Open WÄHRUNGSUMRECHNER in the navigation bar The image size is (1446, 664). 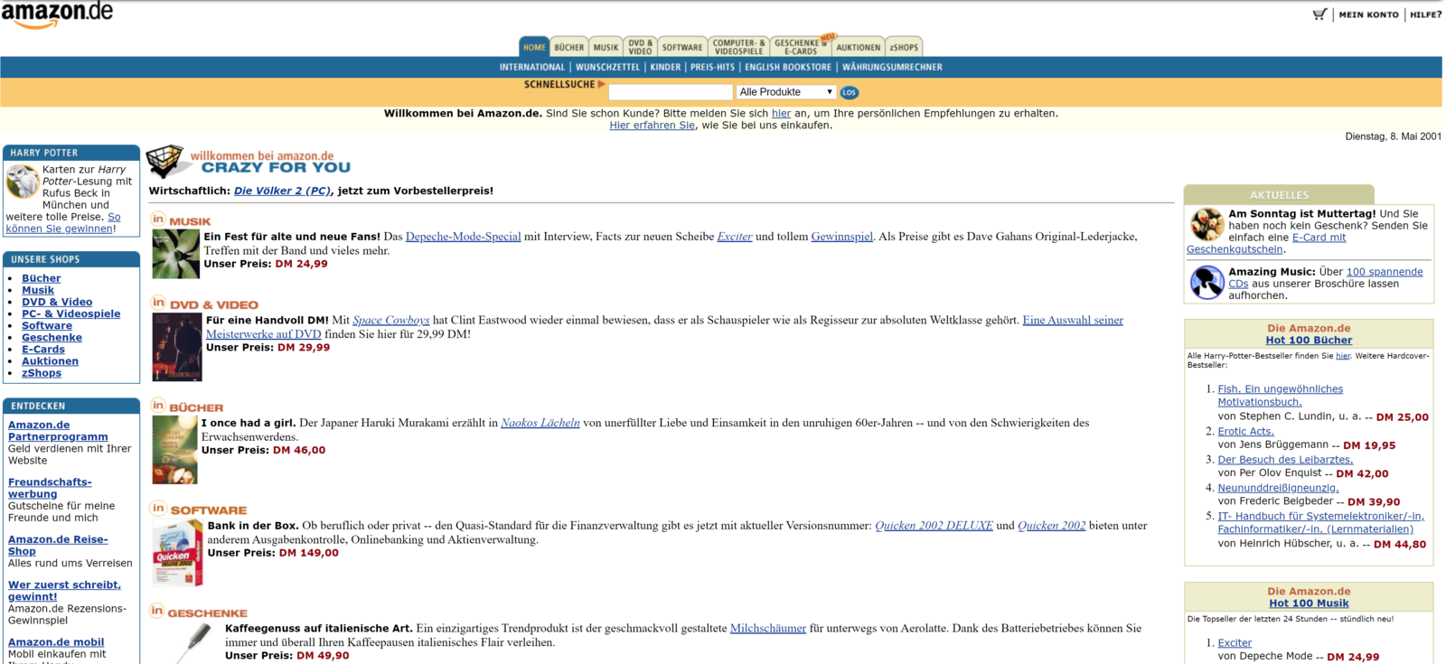892,68
